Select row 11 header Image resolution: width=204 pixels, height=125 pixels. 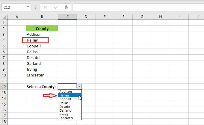click(4, 81)
